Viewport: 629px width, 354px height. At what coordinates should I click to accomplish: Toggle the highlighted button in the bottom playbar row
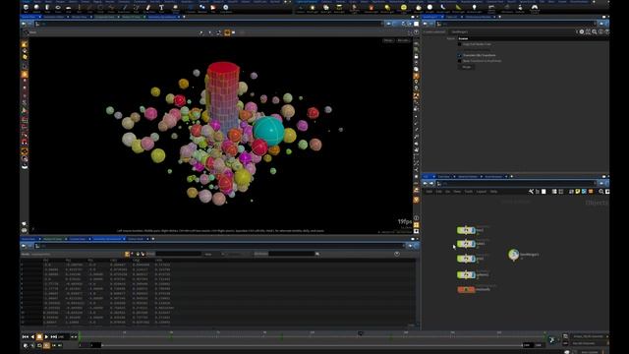(x=46, y=345)
